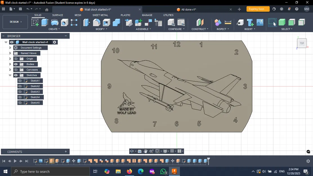This screenshot has width=313, height=176.
Task: Switch to the All done v1 document tab
Action: [188, 10]
